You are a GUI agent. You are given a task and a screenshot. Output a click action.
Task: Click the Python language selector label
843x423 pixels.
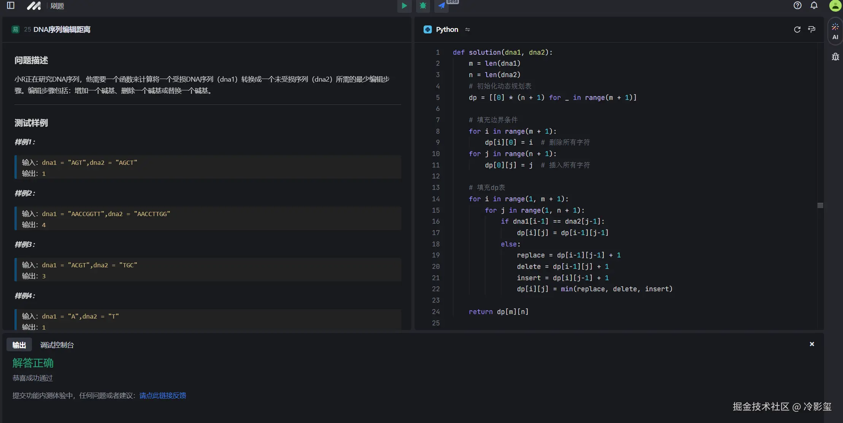[x=447, y=30]
